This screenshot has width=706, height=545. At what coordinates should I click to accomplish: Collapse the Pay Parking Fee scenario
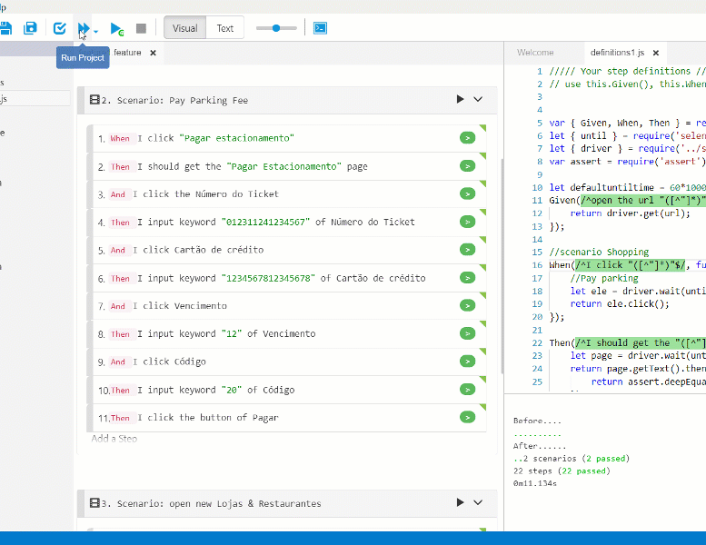tap(479, 100)
